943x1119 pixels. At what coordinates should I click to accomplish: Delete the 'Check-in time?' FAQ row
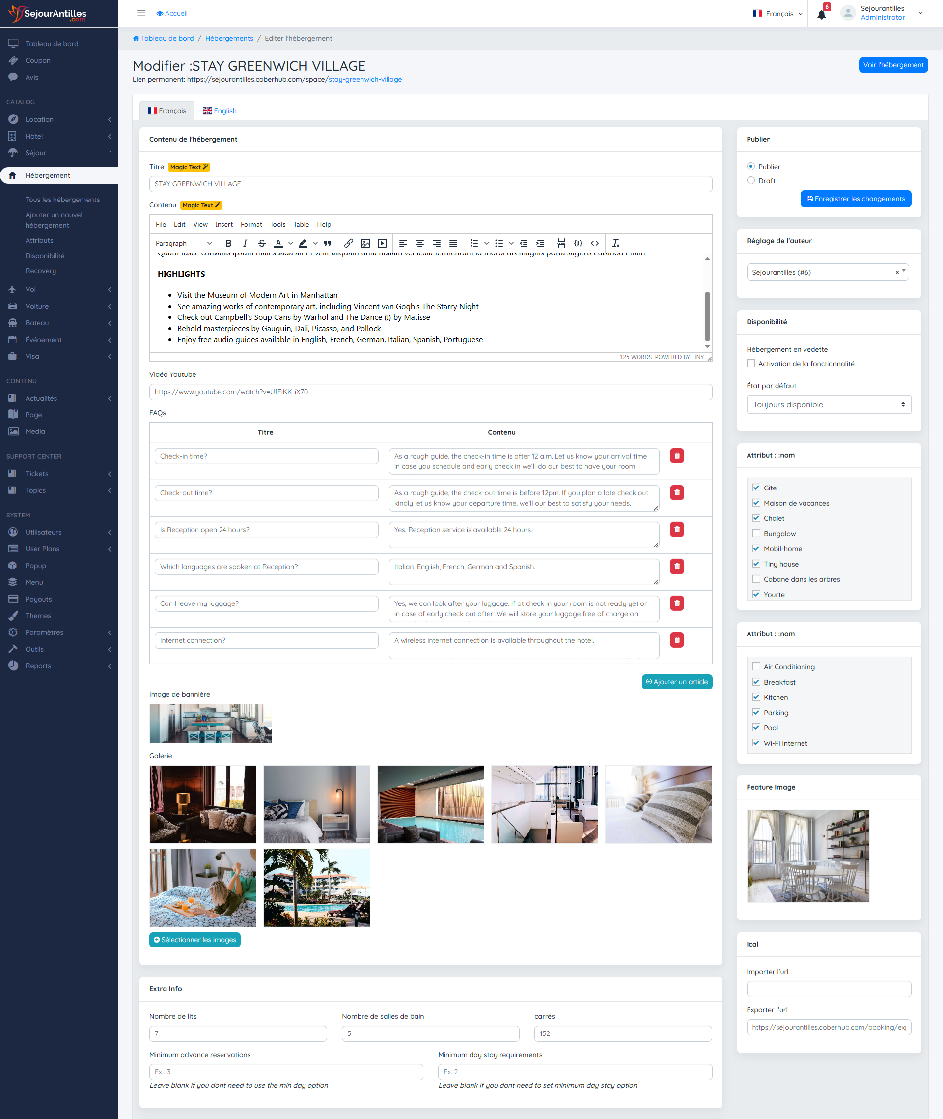pyautogui.click(x=677, y=456)
